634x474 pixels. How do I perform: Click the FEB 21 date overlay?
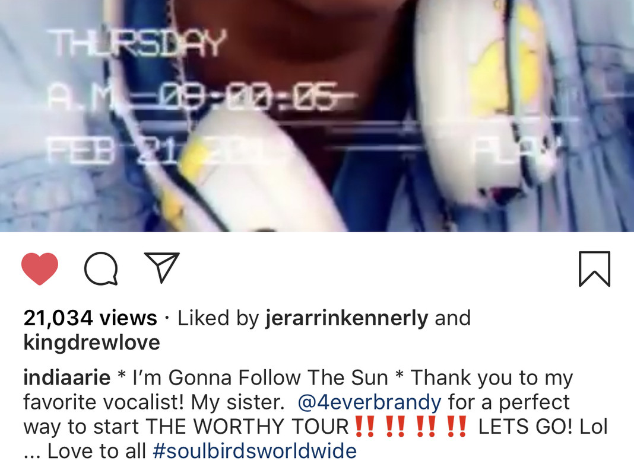[113, 150]
